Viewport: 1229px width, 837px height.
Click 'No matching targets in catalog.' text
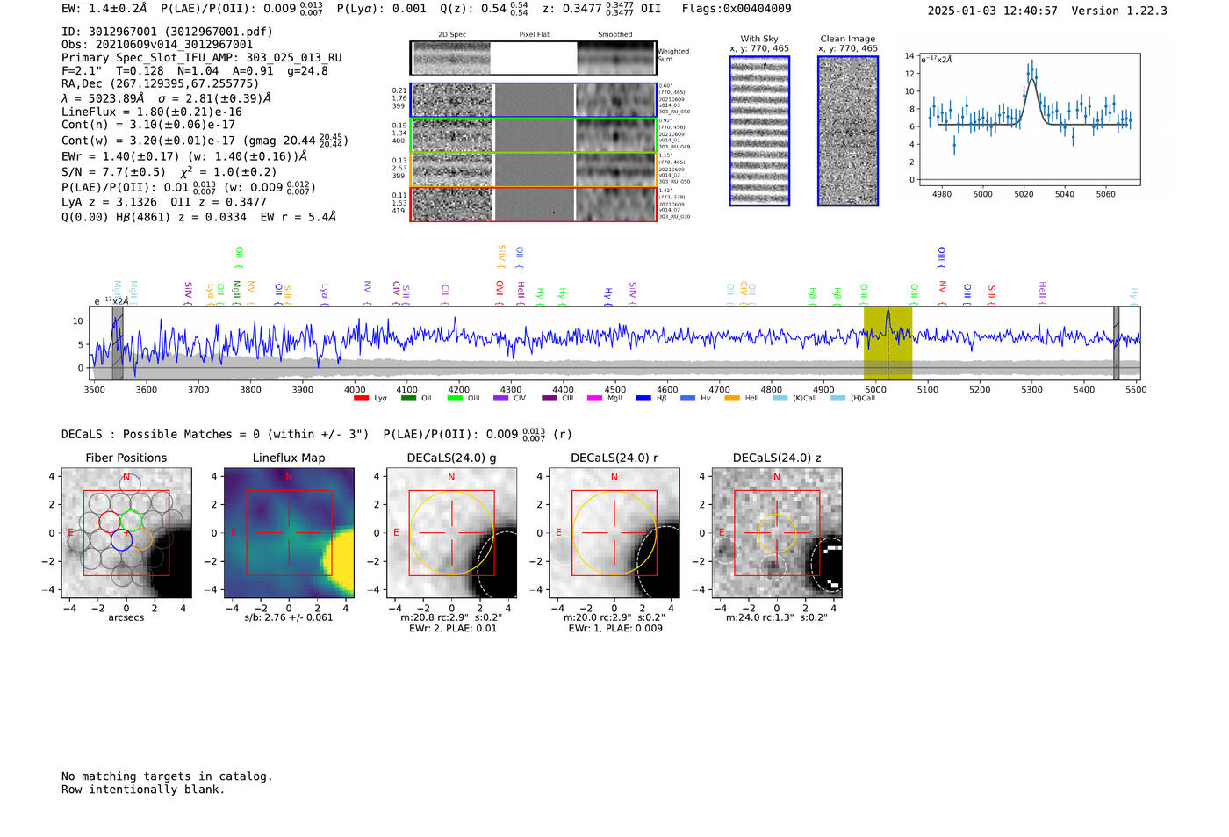pyautogui.click(x=167, y=776)
